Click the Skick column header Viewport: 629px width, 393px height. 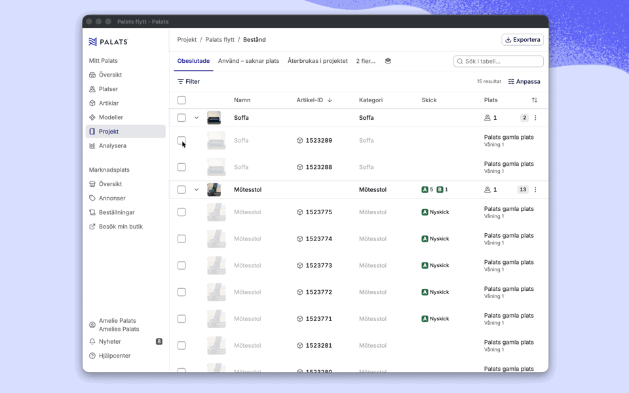coord(429,100)
